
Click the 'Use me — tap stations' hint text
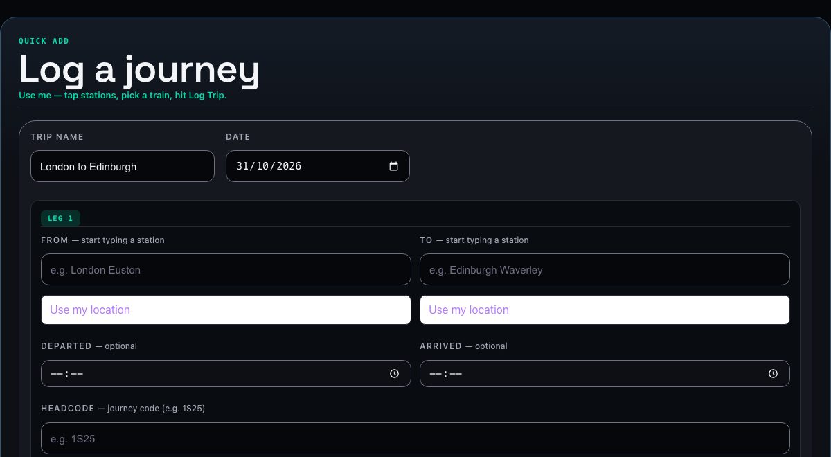pos(123,96)
